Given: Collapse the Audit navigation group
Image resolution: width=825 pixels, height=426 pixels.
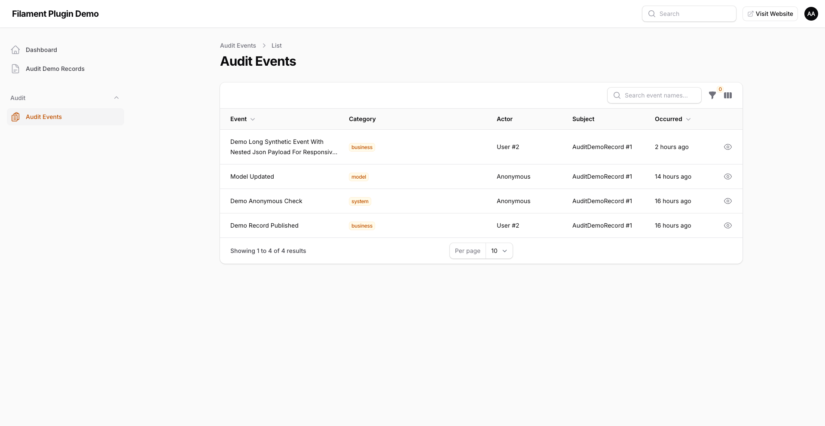Looking at the screenshot, I should 116,98.
